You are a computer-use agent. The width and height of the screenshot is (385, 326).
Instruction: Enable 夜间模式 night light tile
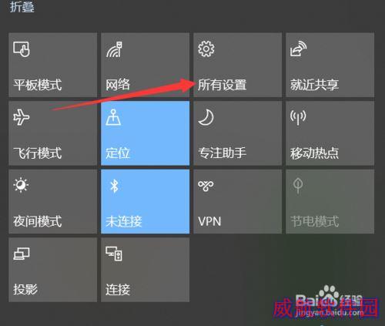click(53, 201)
